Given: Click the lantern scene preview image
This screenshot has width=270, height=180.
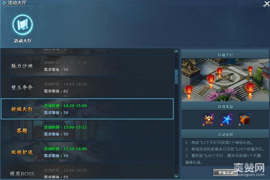Looking at the screenshot, I should pos(225,80).
